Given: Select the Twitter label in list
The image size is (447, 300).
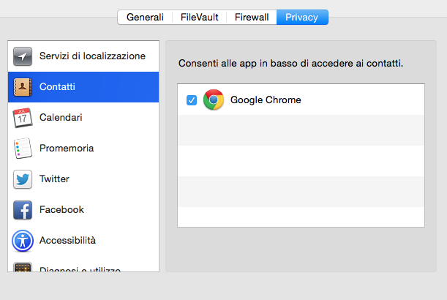Looking at the screenshot, I should click(55, 179).
